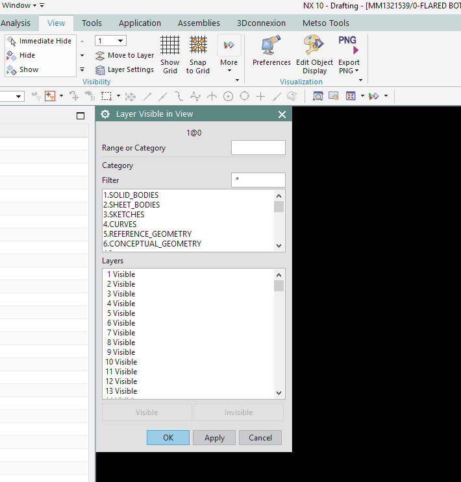Open Layer Settings
Image resolution: width=461 pixels, height=482 pixels.
pos(124,70)
